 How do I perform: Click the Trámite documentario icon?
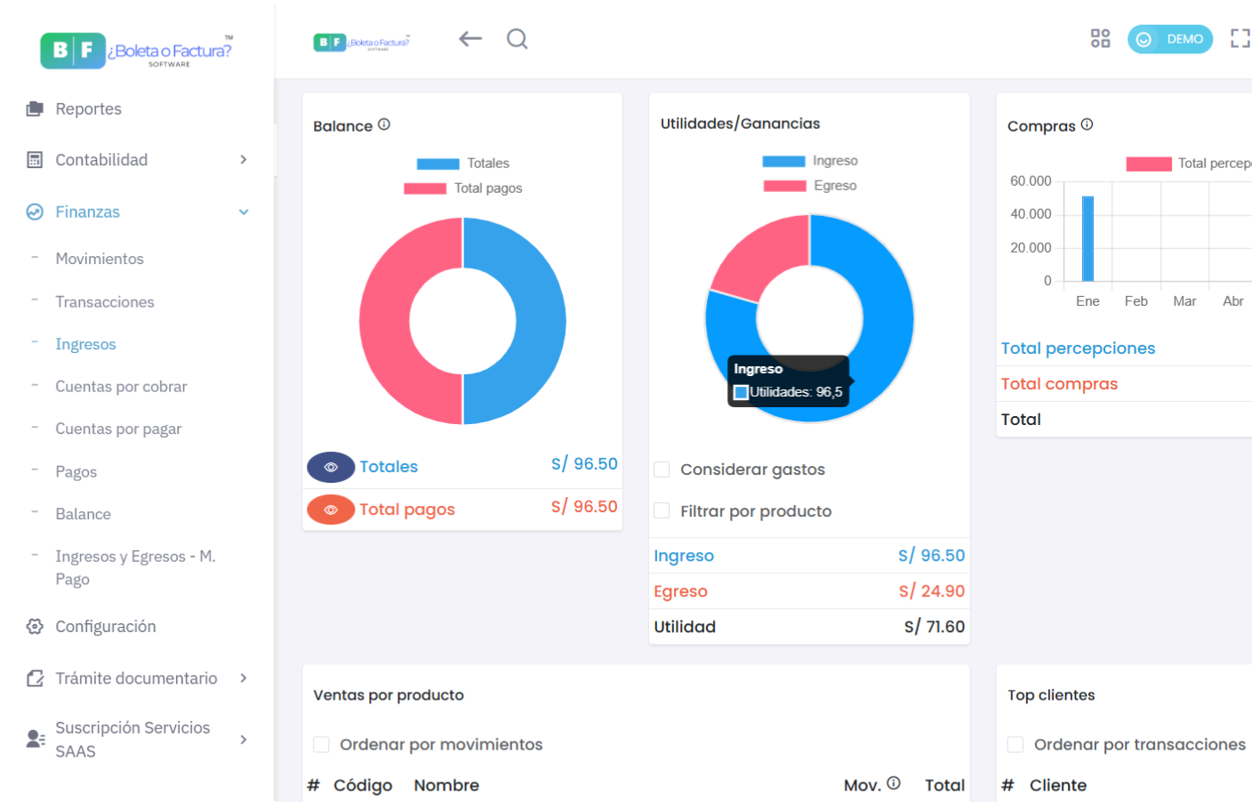pyautogui.click(x=33, y=678)
